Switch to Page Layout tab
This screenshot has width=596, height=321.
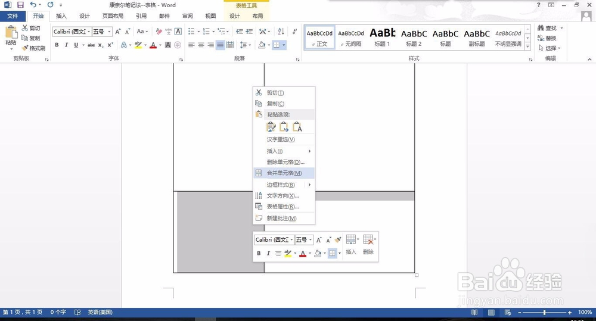point(113,16)
